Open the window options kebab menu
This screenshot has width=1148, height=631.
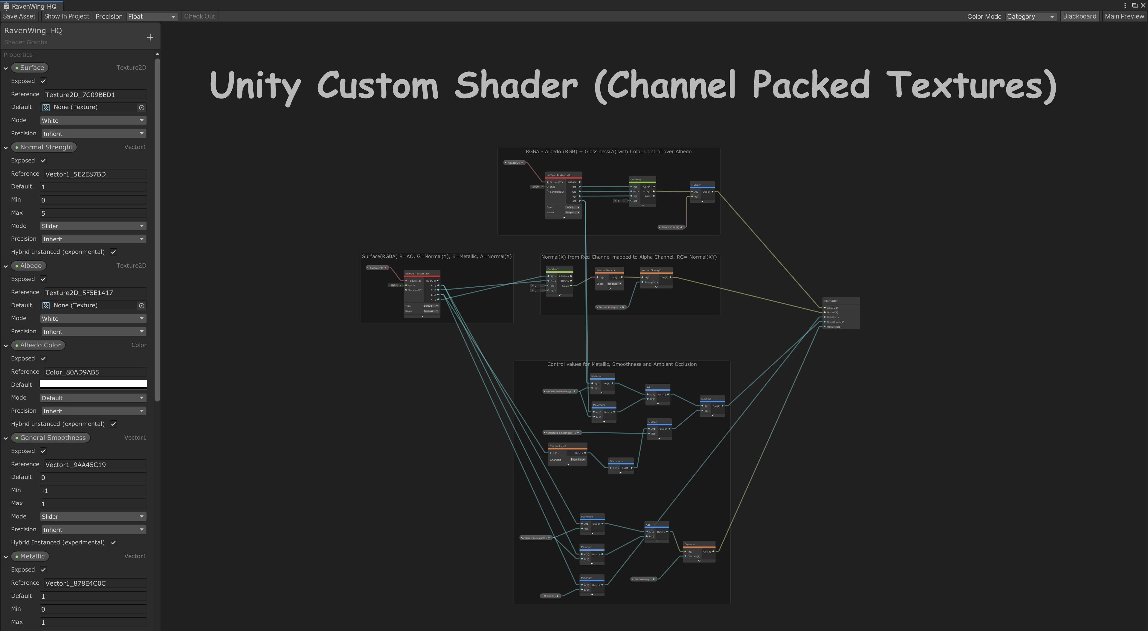coord(1125,5)
